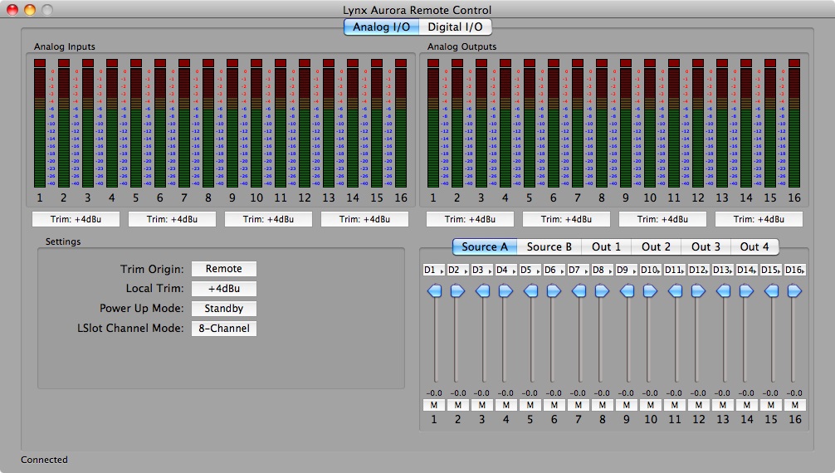Switch to the Out 2 tab
Viewport: 835px width, 473px height.
tap(656, 246)
